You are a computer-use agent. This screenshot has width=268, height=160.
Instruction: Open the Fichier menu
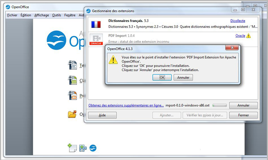12,15
